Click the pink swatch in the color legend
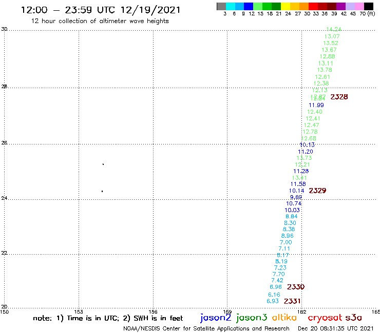The image size is (380, 333). coord(359,6)
